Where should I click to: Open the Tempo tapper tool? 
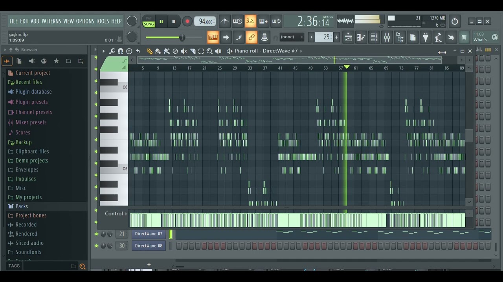click(439, 38)
